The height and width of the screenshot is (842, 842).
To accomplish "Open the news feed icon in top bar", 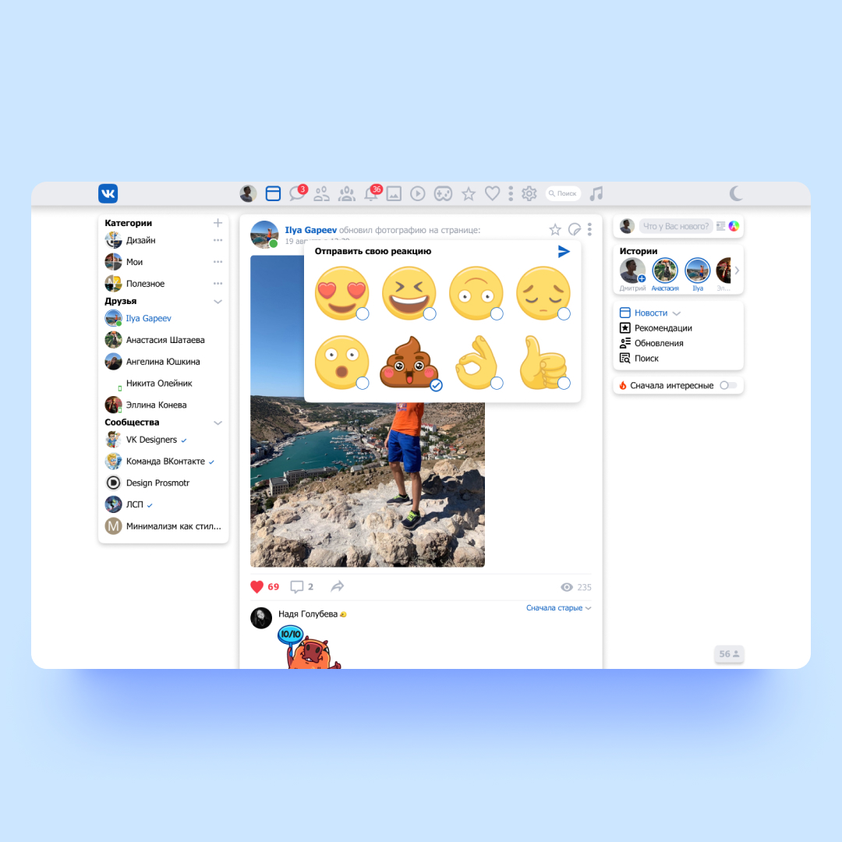I will click(x=273, y=193).
